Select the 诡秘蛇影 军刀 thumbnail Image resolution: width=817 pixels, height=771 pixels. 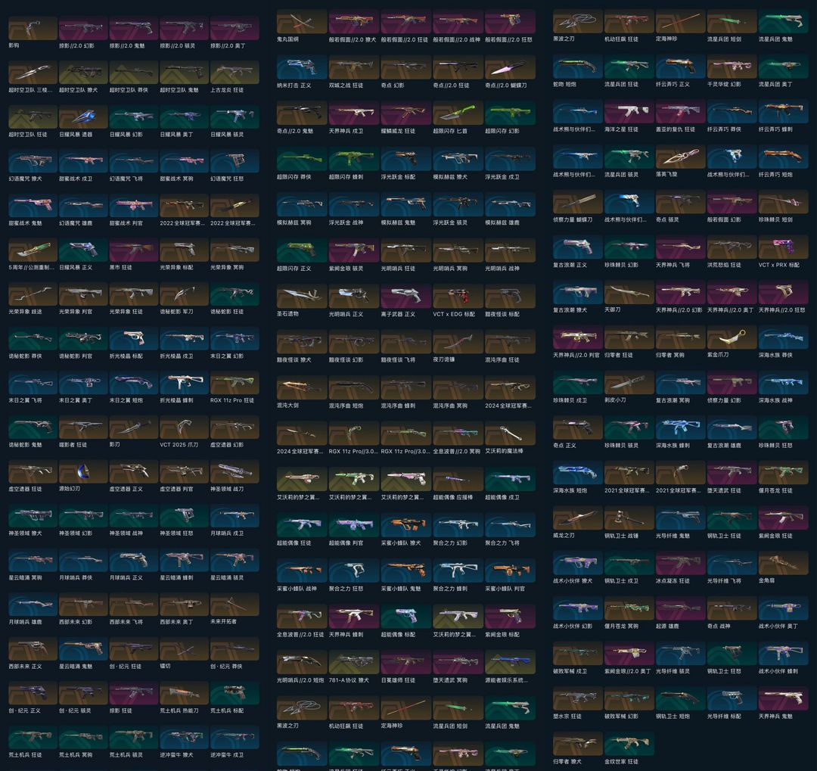click(183, 294)
